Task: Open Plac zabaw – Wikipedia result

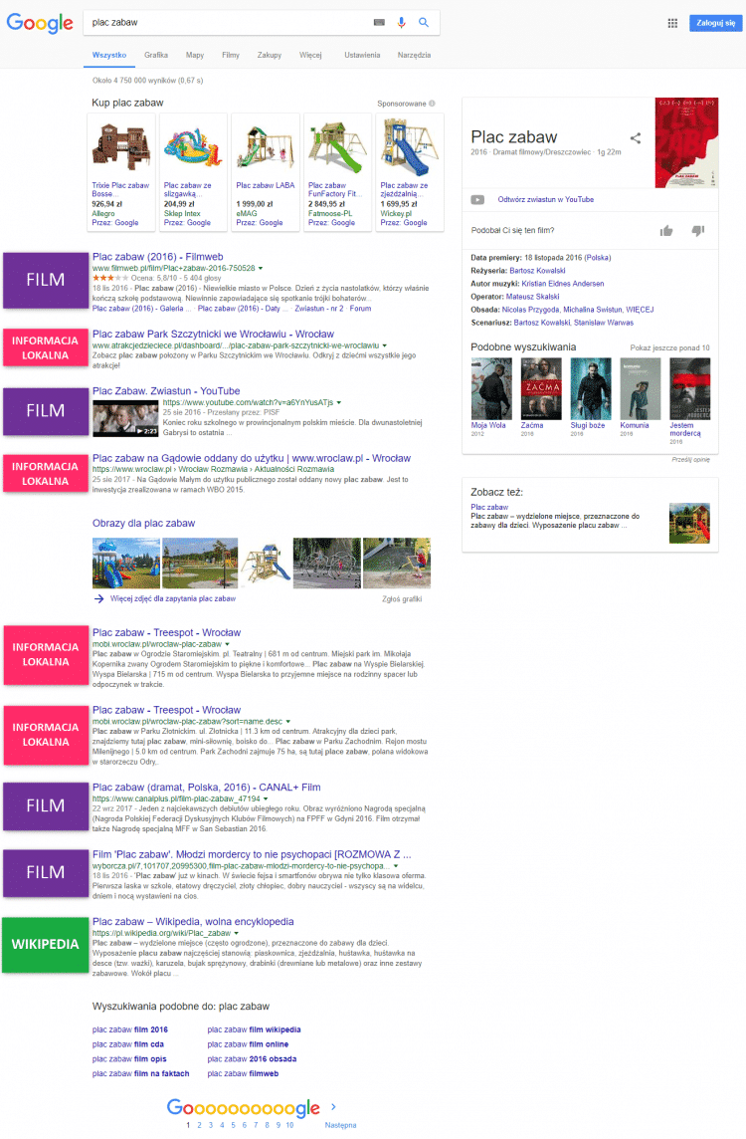Action: click(193, 922)
